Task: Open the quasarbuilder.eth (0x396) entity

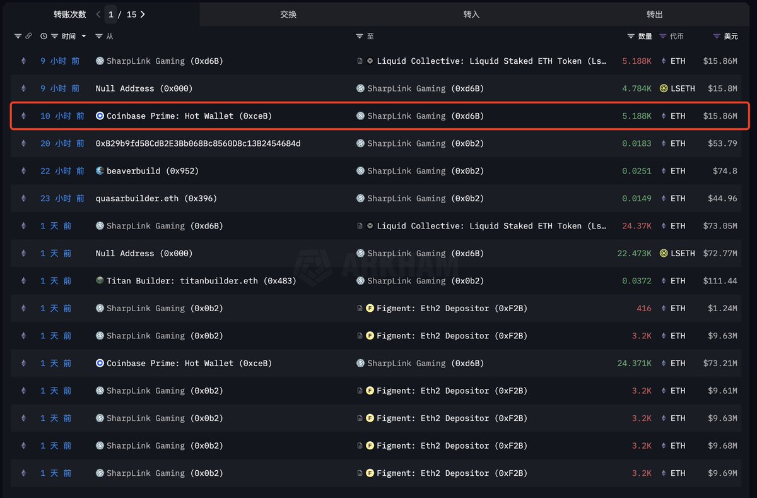Action: pyautogui.click(x=156, y=198)
